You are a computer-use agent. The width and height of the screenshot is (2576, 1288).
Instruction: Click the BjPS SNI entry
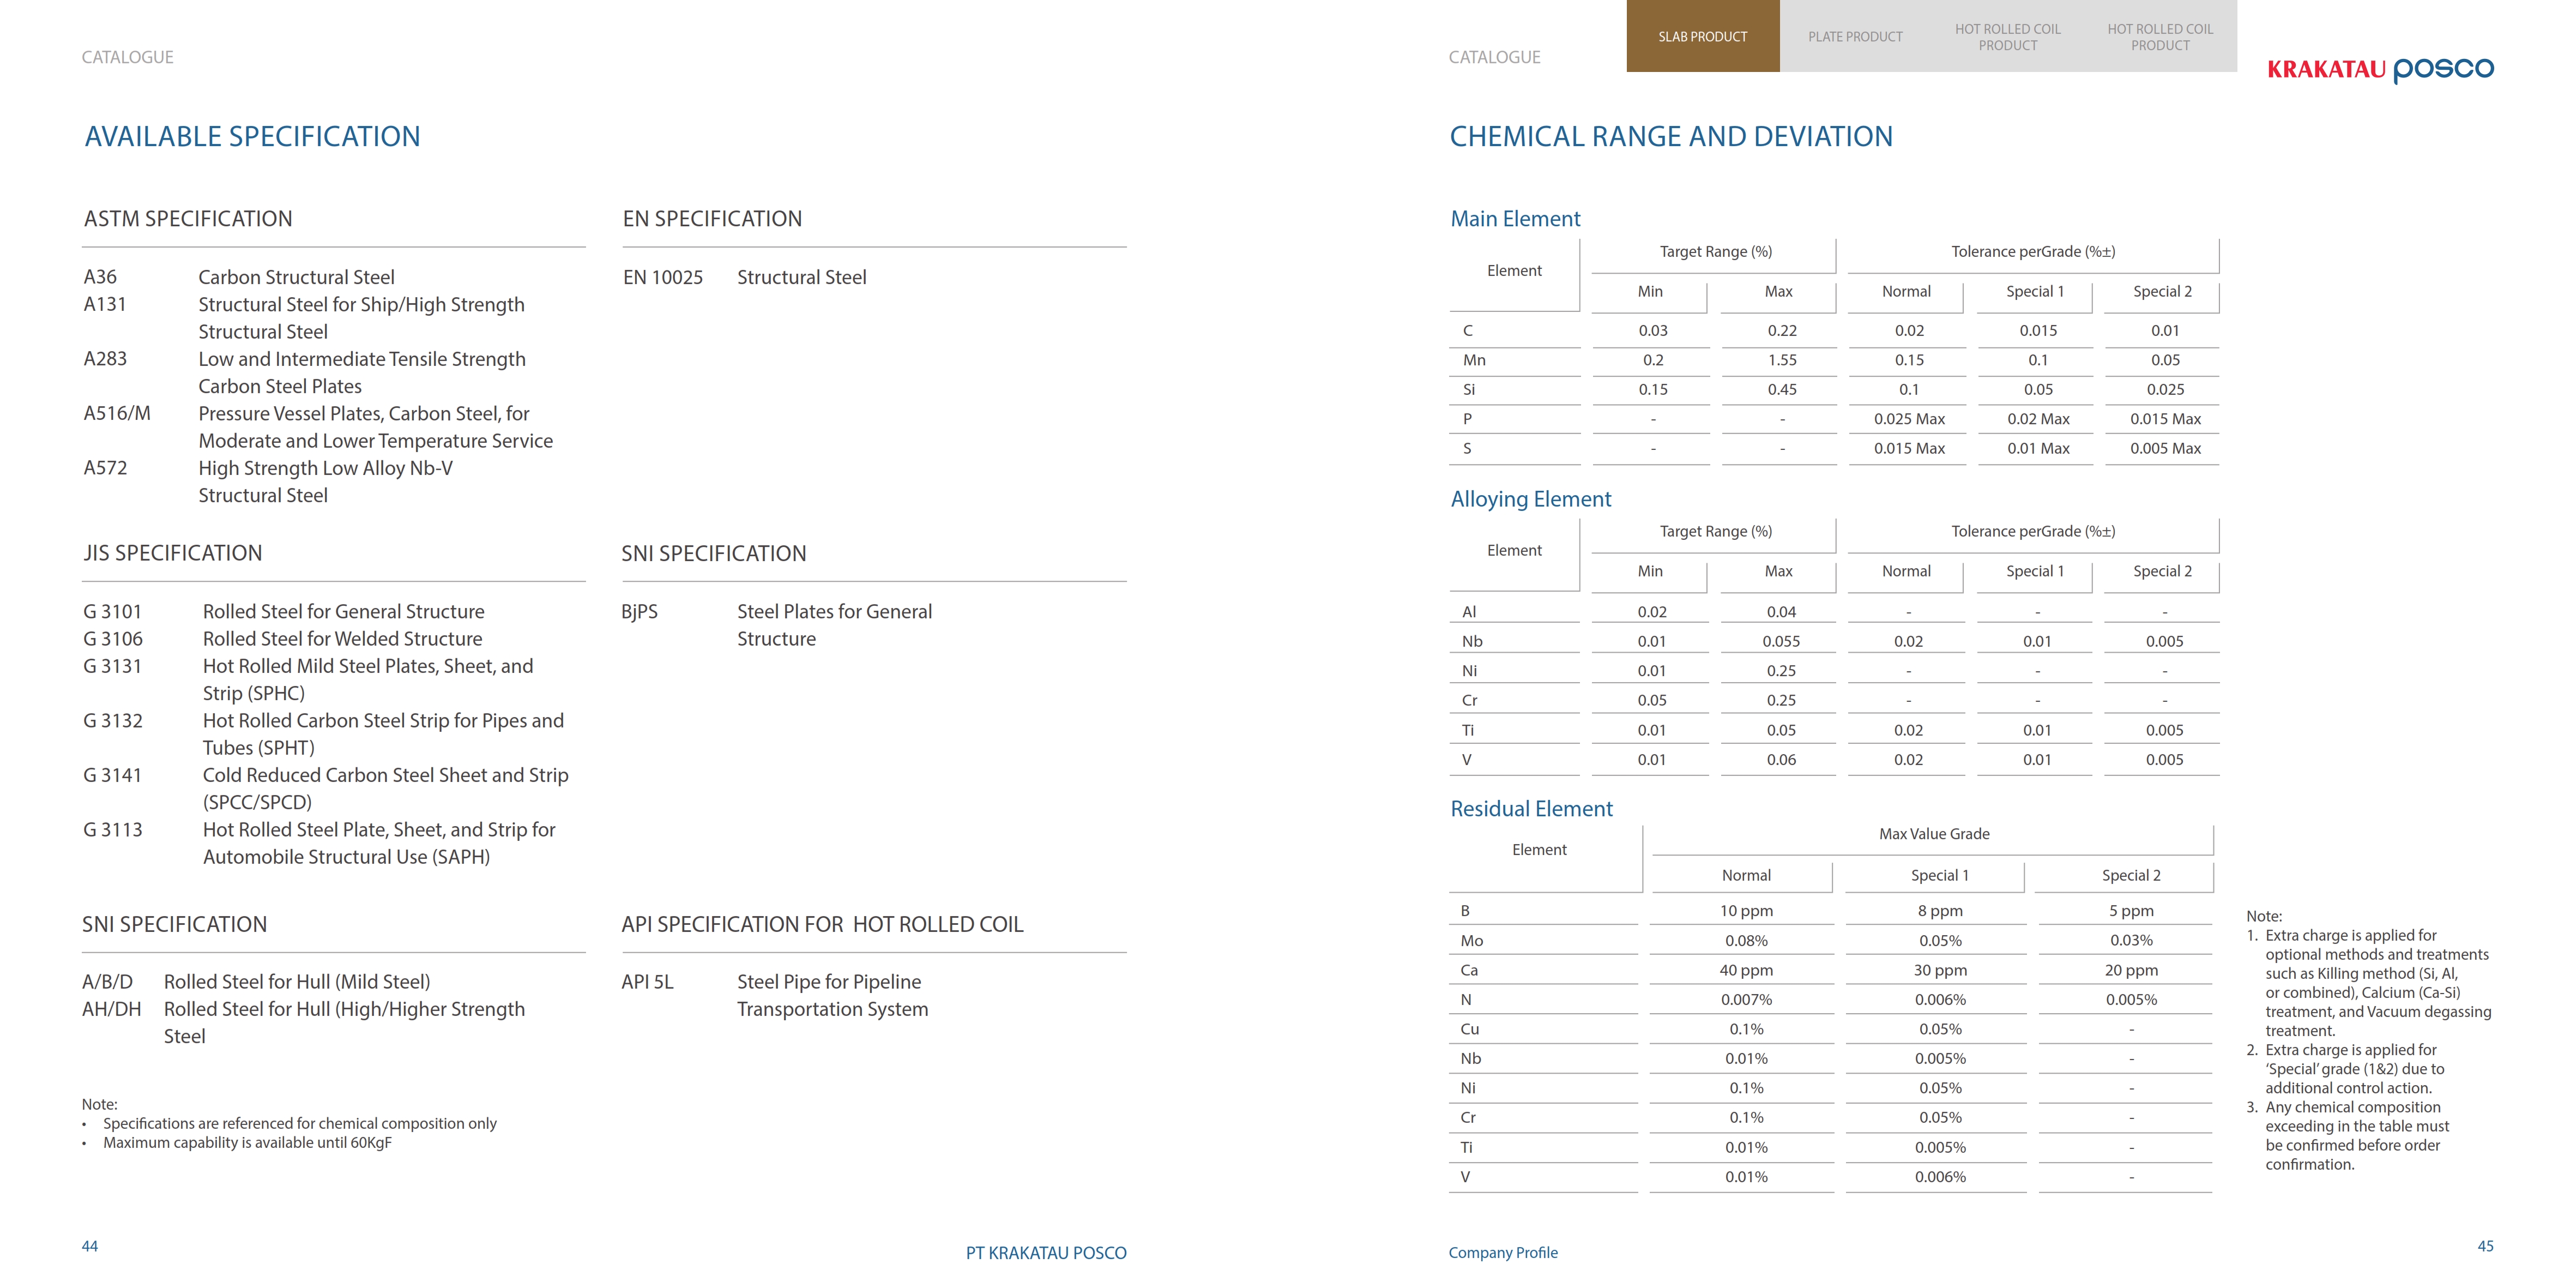tap(776, 625)
